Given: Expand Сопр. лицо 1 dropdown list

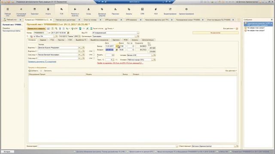Looking at the screenshot, I should 79,55.
